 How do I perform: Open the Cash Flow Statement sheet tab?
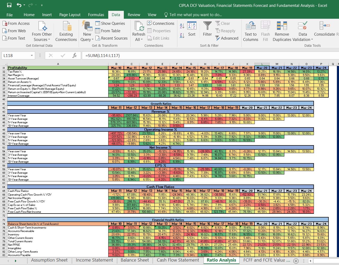point(178,260)
